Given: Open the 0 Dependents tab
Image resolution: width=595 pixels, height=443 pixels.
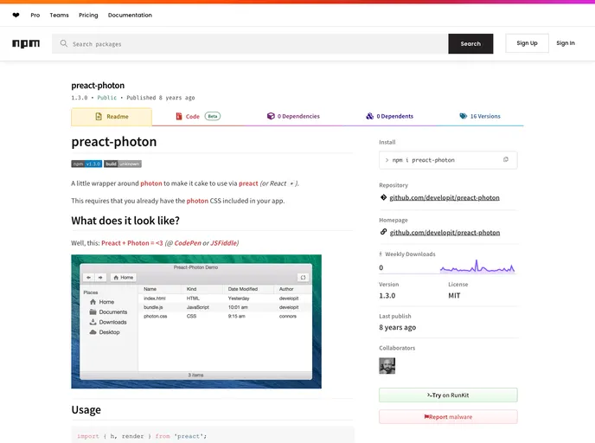Looking at the screenshot, I should click(x=389, y=116).
